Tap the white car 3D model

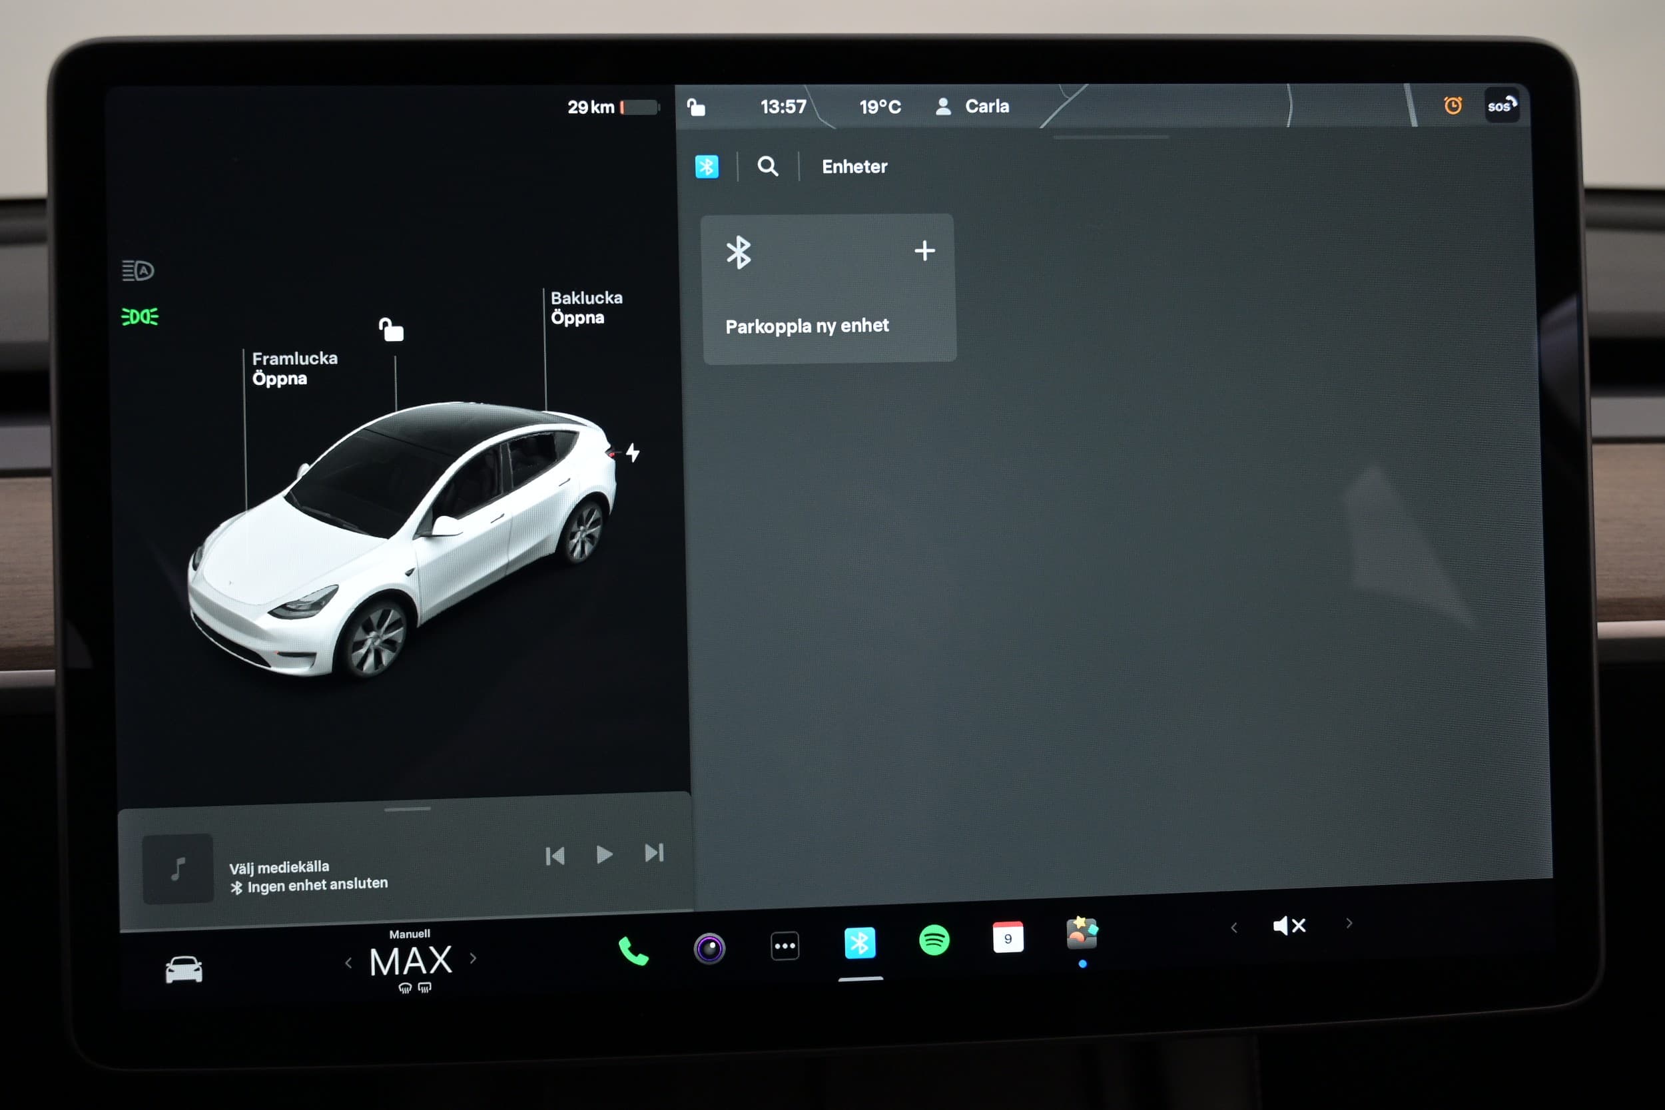404,538
